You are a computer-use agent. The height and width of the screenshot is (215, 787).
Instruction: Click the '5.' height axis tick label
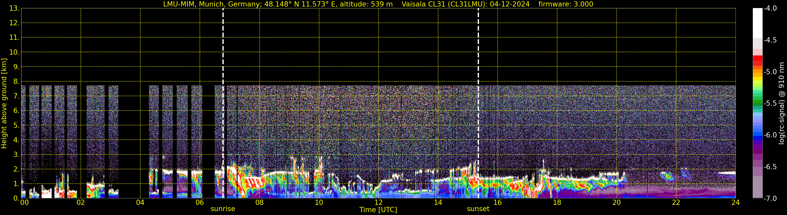16,125
